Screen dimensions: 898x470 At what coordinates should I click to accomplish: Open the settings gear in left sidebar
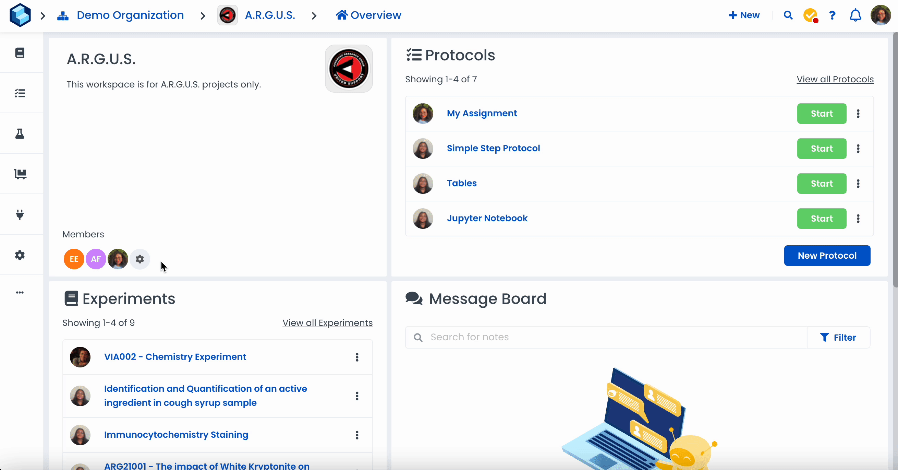(x=20, y=255)
